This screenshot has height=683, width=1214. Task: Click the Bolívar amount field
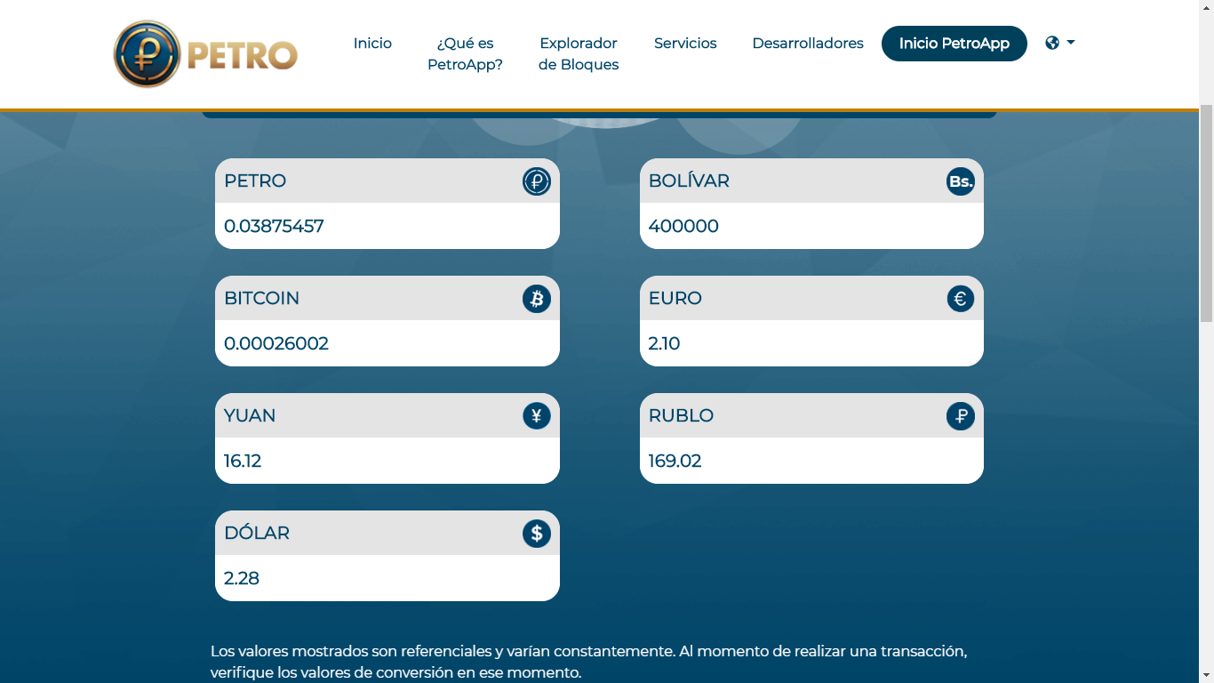(x=811, y=226)
